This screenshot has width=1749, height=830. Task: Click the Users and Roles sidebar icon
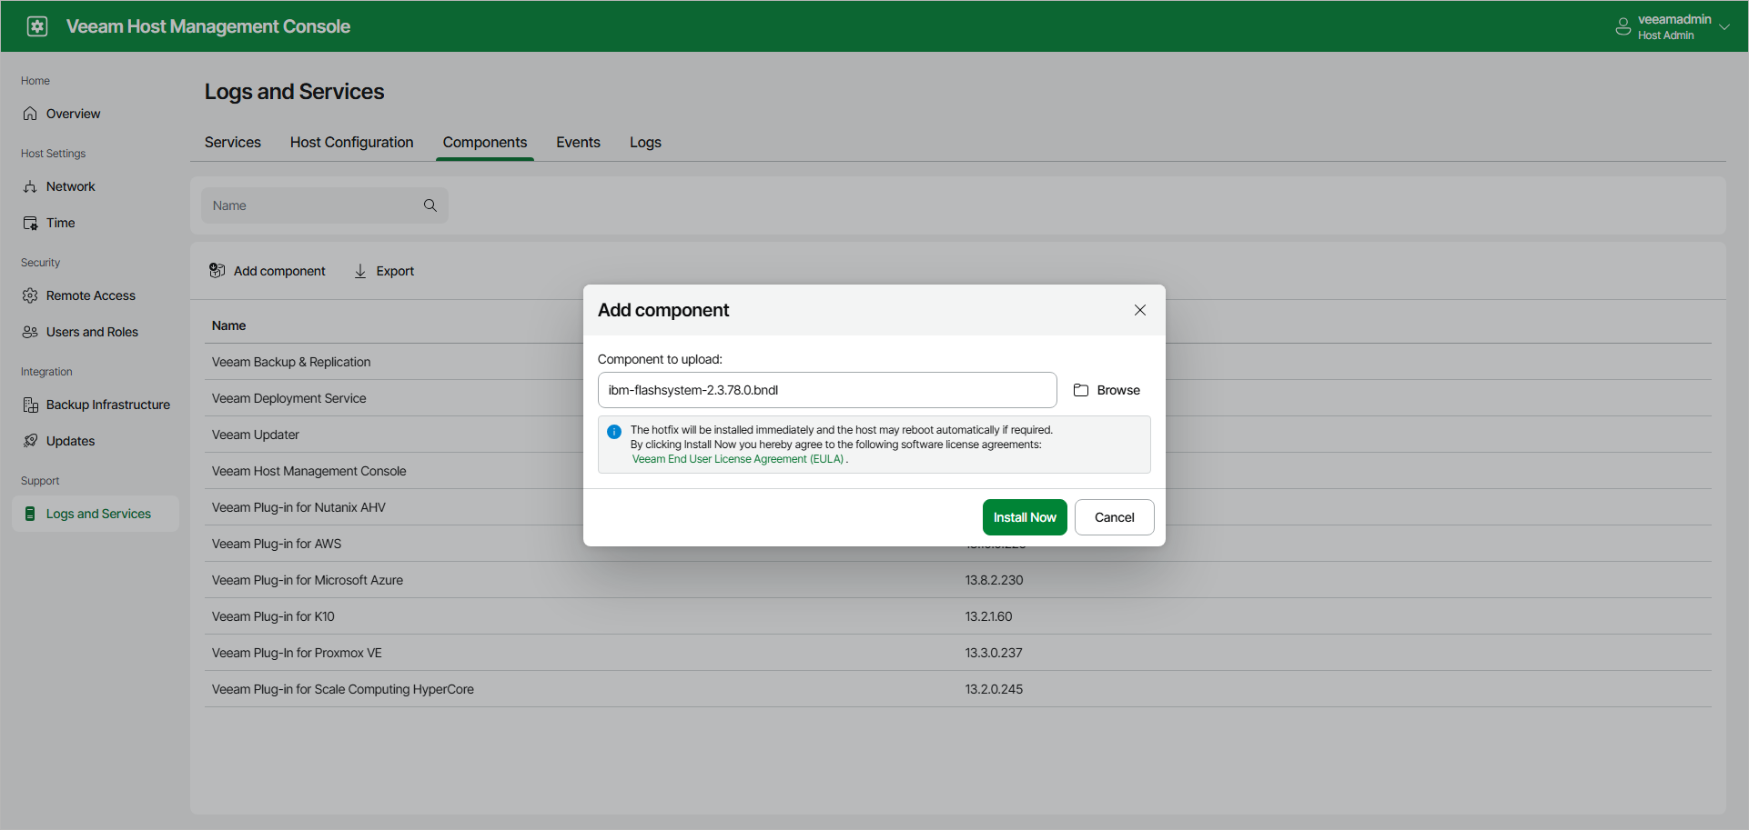30,331
